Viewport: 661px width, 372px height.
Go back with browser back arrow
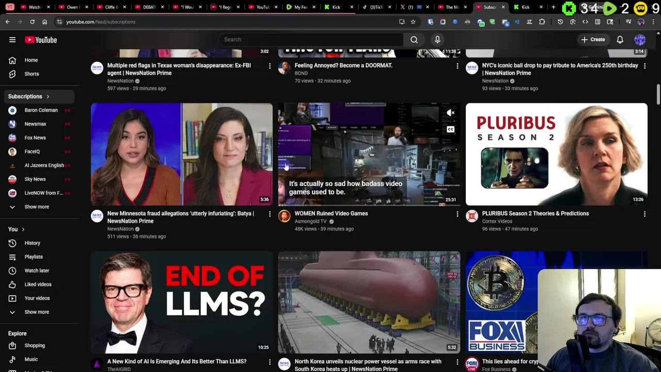pyautogui.click(x=7, y=22)
